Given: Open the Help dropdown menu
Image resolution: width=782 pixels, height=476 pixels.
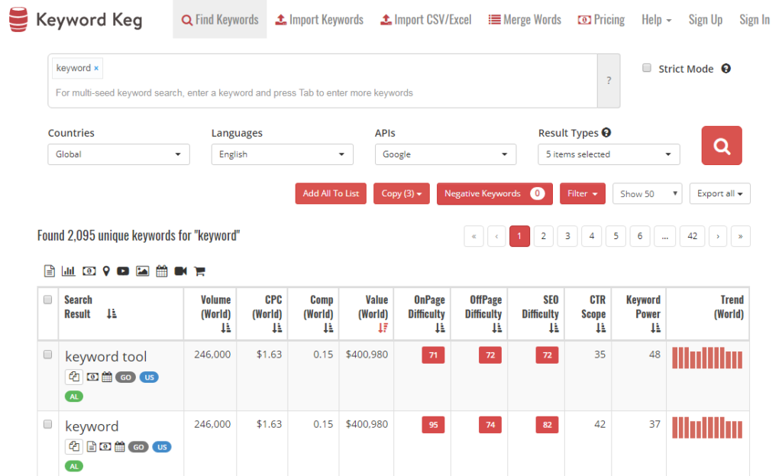Looking at the screenshot, I should click(x=656, y=19).
